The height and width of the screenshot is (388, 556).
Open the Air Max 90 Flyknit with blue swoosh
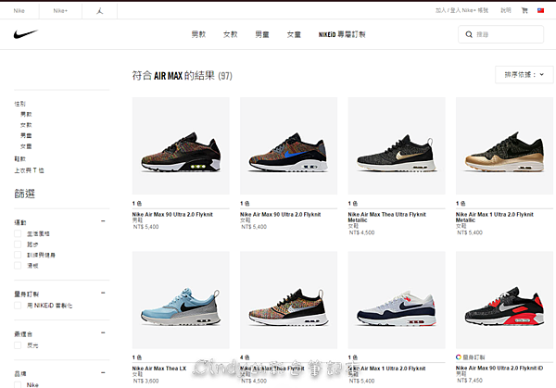click(288, 145)
